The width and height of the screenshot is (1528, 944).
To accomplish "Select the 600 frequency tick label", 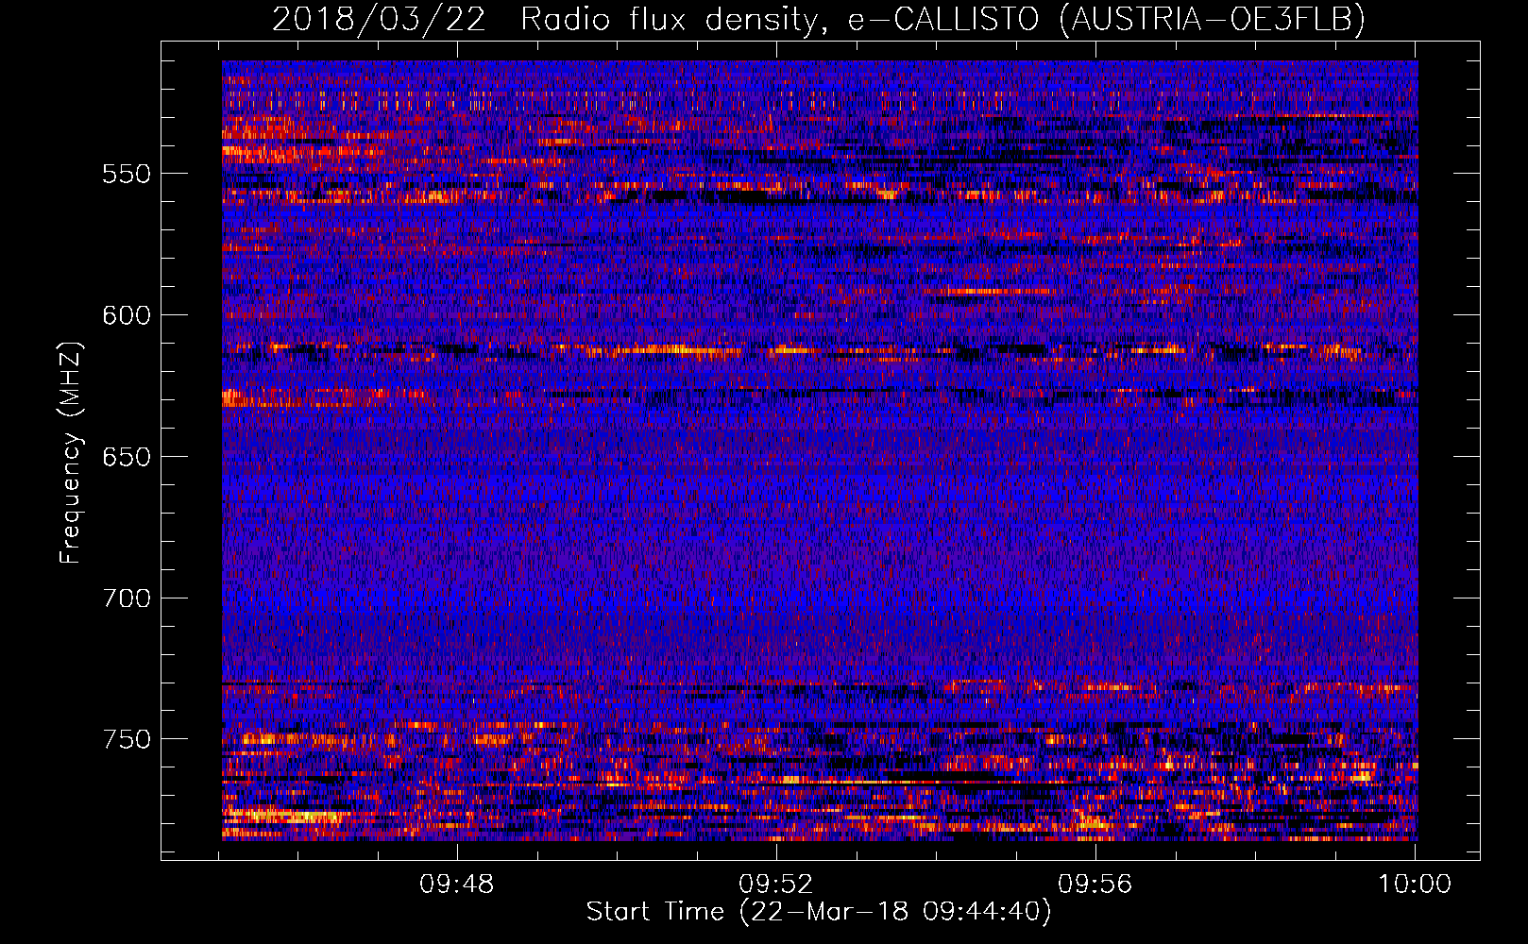I will tap(127, 315).
